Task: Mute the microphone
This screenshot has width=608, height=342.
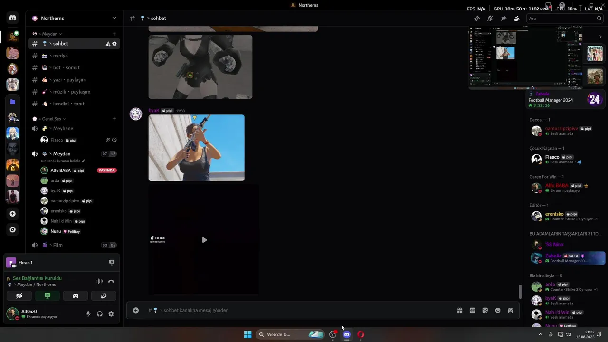Action: (88, 314)
